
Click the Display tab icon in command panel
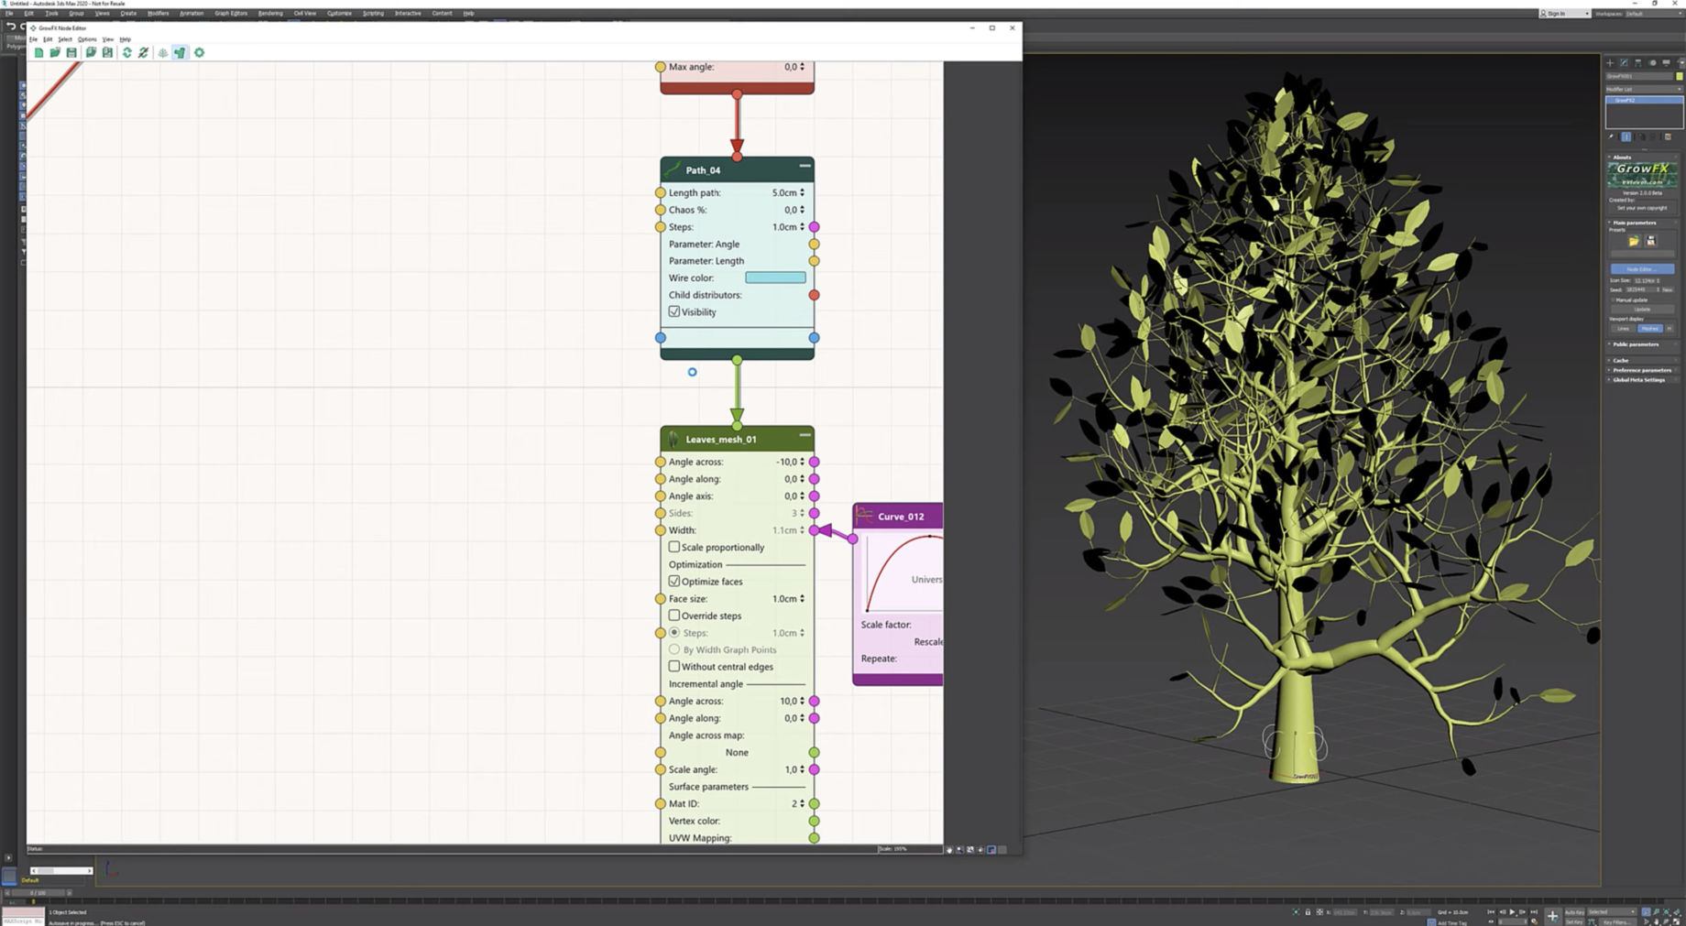coord(1667,62)
